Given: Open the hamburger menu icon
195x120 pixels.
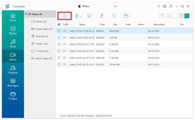Looking at the screenshot, I should [171, 6].
